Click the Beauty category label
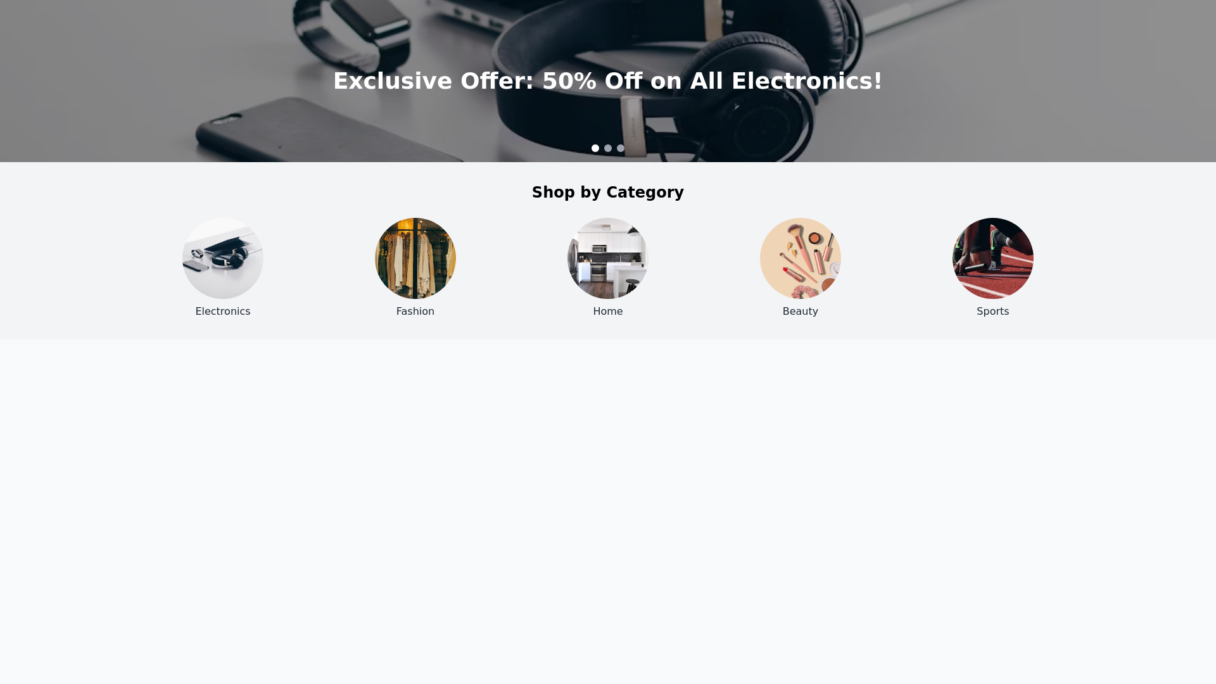The height and width of the screenshot is (684, 1216). 801,312
